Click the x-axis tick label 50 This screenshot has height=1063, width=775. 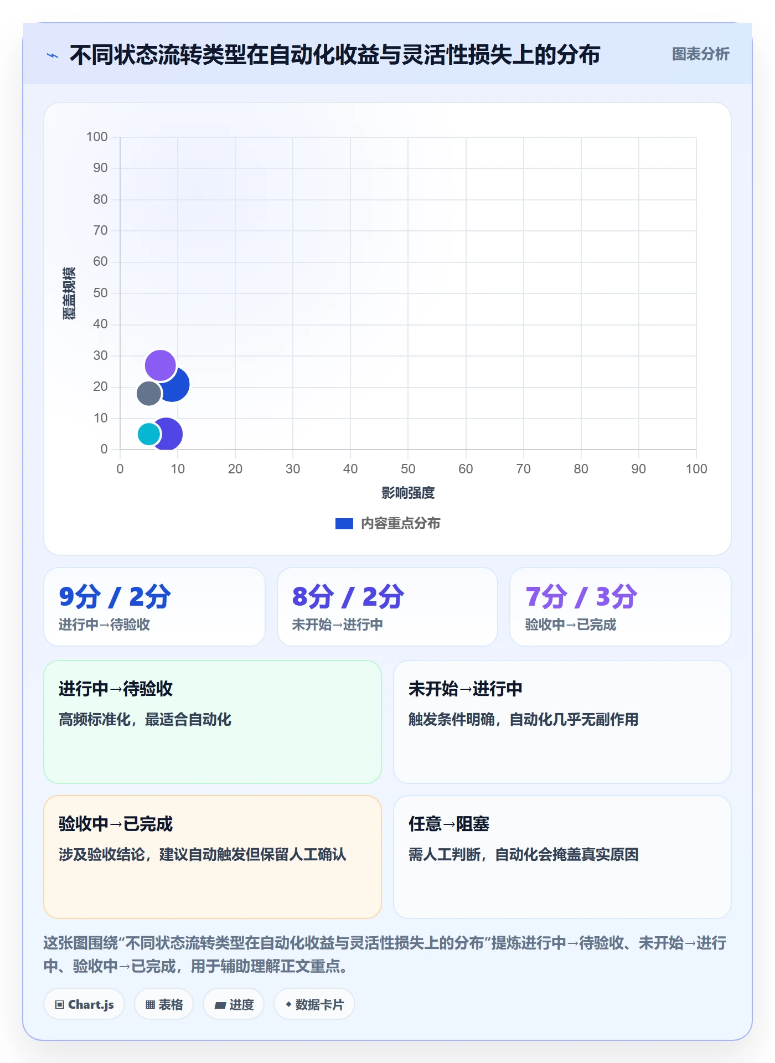[408, 469]
